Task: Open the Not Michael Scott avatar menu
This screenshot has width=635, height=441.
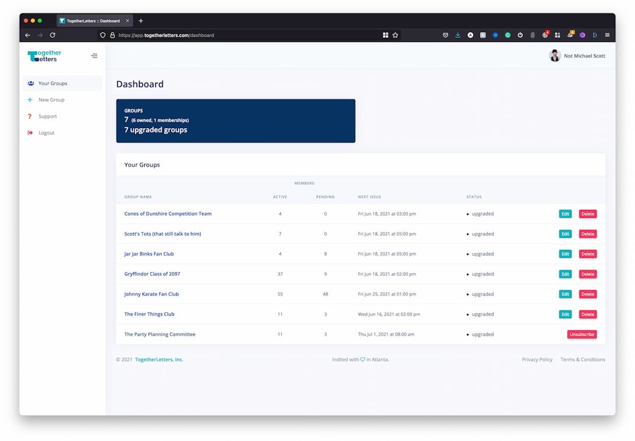Action: (555, 56)
